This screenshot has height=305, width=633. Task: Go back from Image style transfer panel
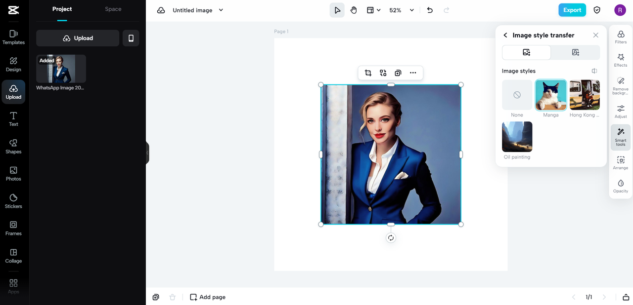pyautogui.click(x=505, y=35)
